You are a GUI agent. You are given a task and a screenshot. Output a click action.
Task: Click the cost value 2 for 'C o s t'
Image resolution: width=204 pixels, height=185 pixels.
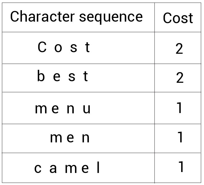tap(179, 48)
